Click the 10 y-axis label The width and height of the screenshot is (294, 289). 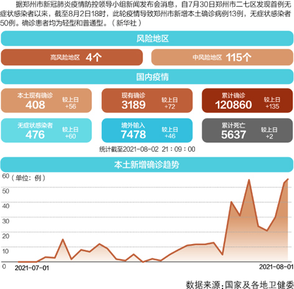click(x=6, y=251)
